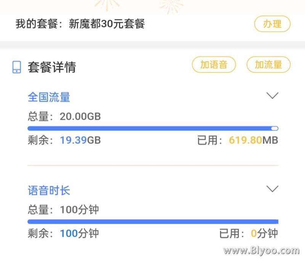Click the 全国流量 usage progress bar

153,128
